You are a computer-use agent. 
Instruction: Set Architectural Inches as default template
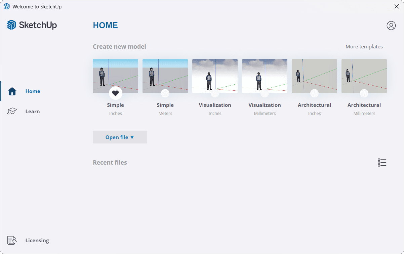[314, 93]
